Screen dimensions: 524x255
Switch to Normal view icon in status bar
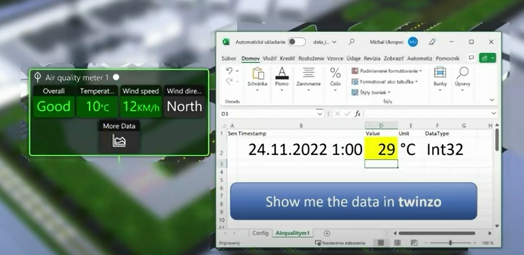(381, 243)
